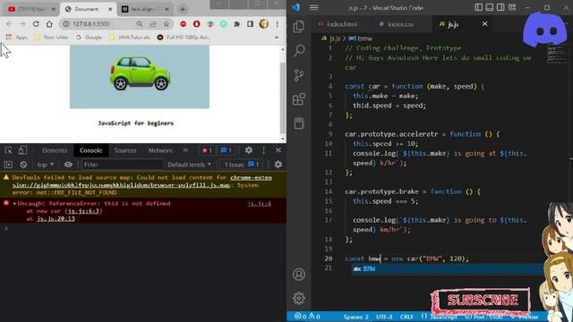Click the errors and warnings status item
This screenshot has width=573, height=322.
[x=307, y=317]
